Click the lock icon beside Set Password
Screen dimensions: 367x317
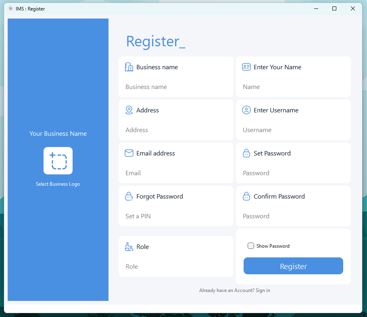pos(246,153)
